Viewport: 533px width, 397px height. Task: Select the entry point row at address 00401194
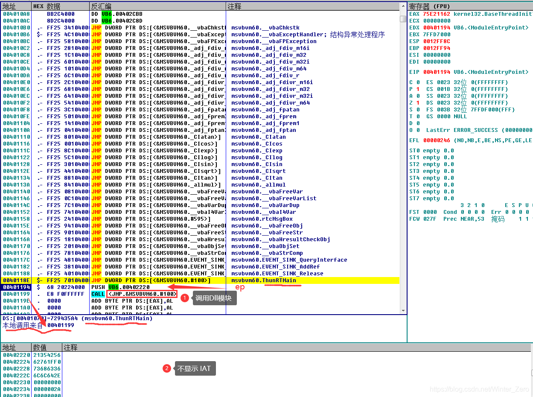(200, 287)
